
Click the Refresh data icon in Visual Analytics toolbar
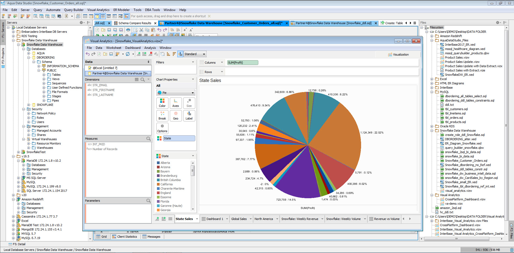128,54
